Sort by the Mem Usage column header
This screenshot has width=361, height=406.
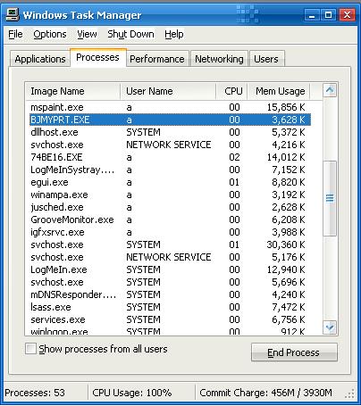pyautogui.click(x=279, y=91)
